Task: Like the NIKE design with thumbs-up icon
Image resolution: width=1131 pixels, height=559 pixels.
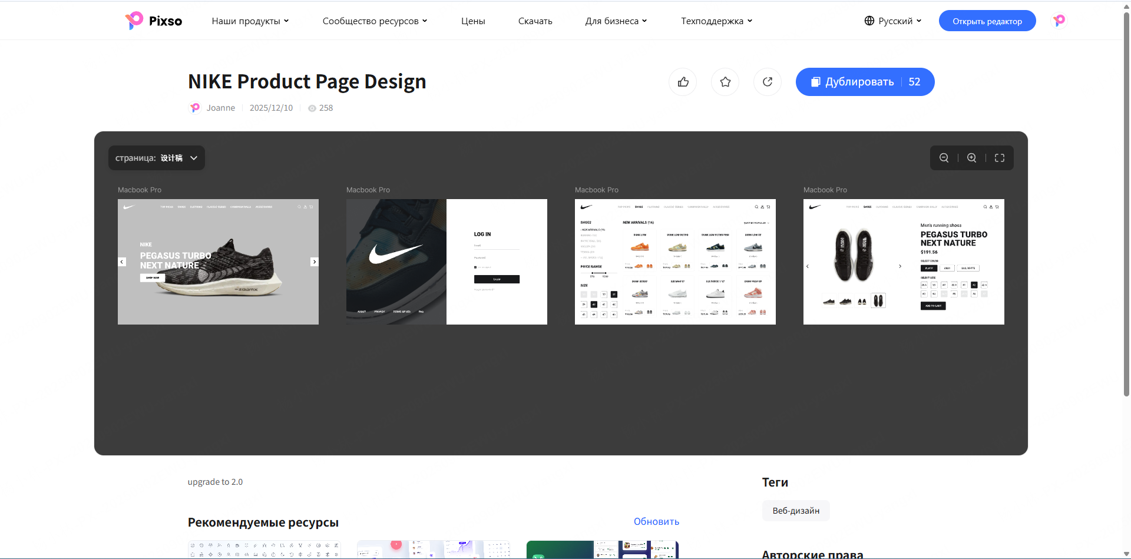Action: coord(683,82)
